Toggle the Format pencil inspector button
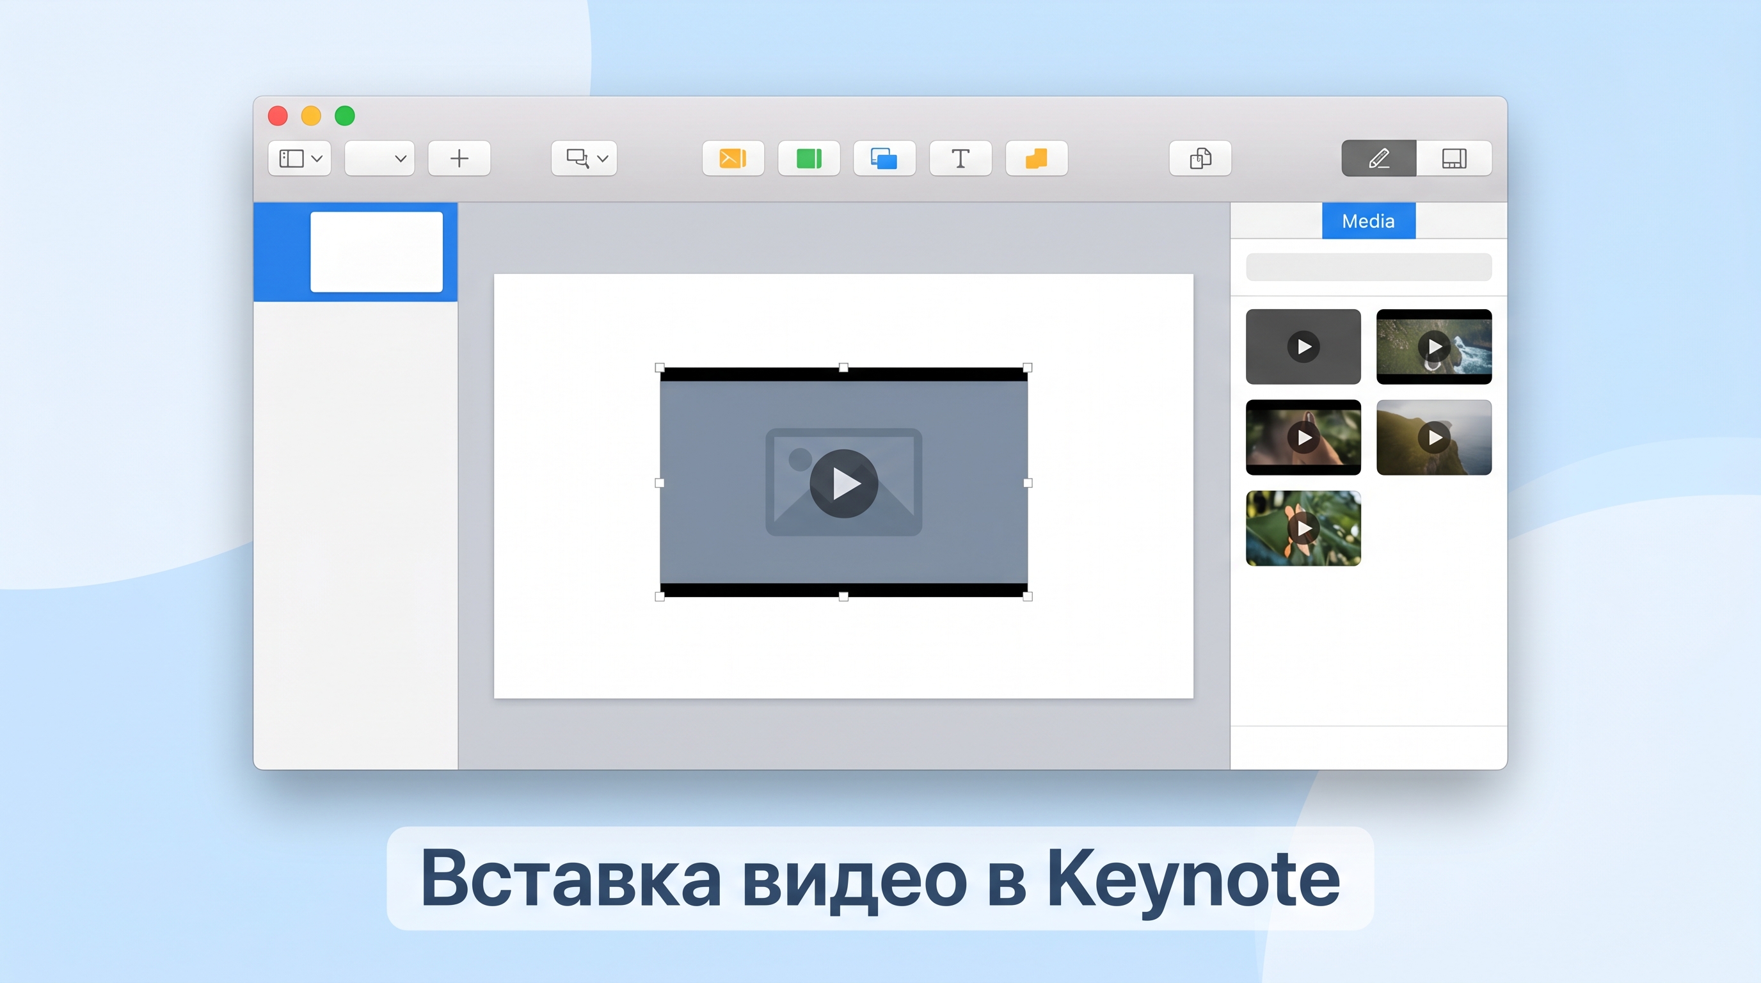Image resolution: width=1761 pixels, height=983 pixels. click(1379, 159)
